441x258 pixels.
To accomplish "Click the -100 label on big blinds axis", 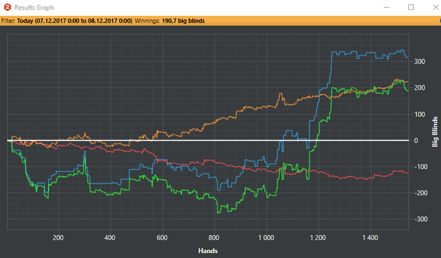I will (x=420, y=167).
